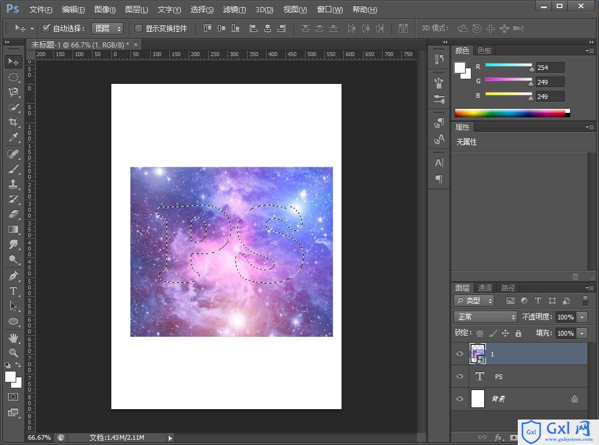Toggle lock position icon
The width and height of the screenshot is (599, 445).
pyautogui.click(x=506, y=333)
